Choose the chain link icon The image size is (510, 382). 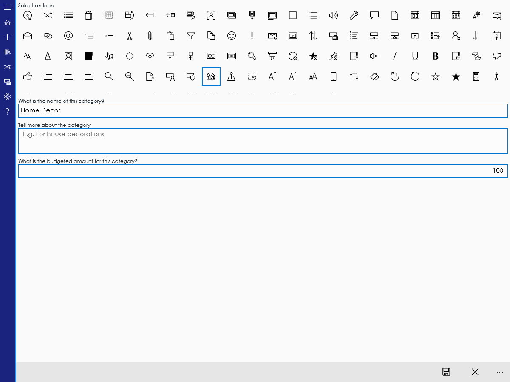[x=48, y=36]
